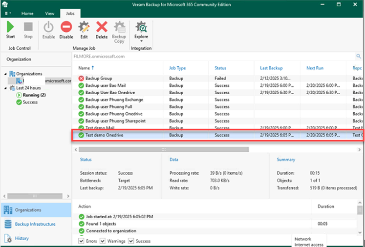The image size is (365, 247).
Task: Collapse the Organizations tree node
Action: [x=6, y=74]
